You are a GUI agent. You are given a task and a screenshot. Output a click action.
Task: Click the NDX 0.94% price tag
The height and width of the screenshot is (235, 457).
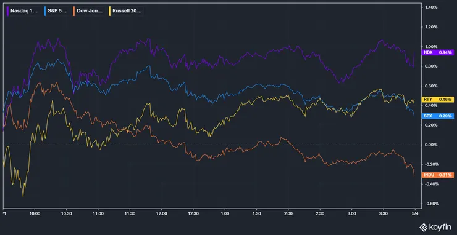pos(438,52)
